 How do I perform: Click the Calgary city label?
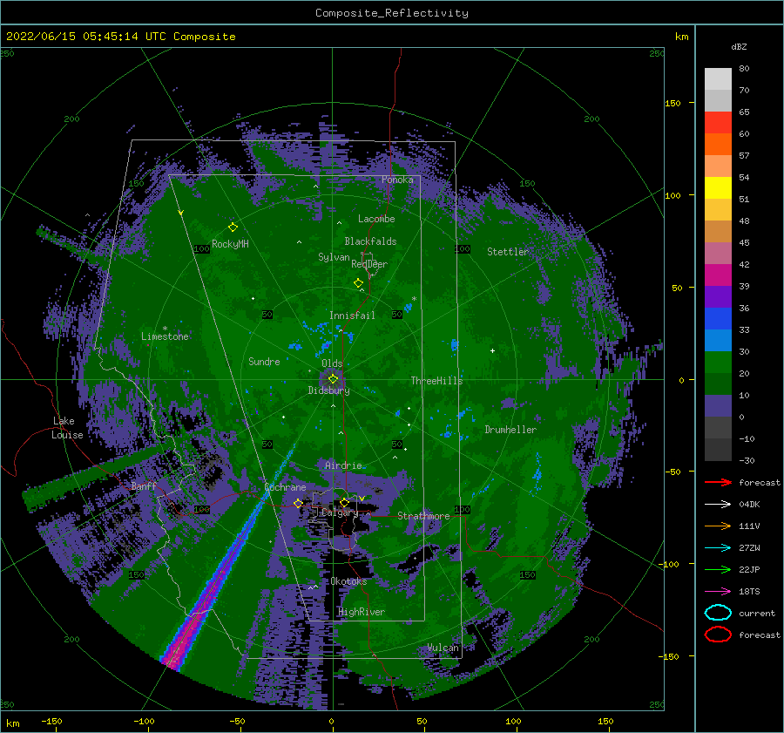click(340, 512)
